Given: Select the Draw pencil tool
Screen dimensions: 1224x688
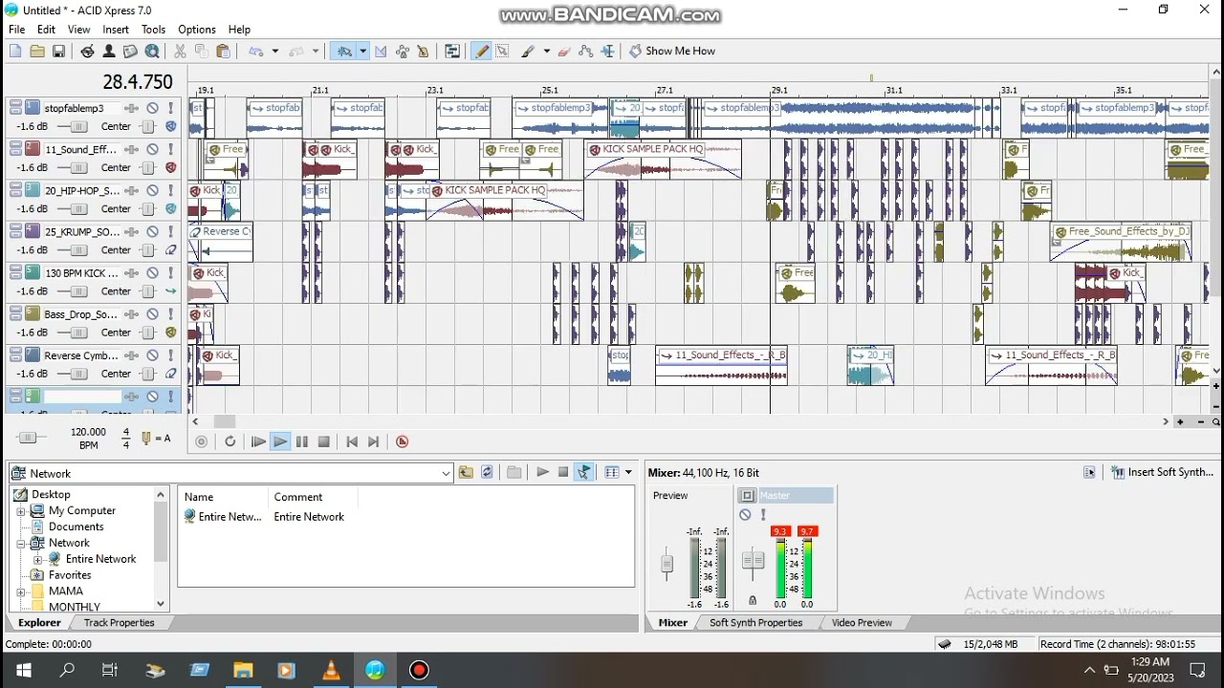Looking at the screenshot, I should pyautogui.click(x=481, y=52).
